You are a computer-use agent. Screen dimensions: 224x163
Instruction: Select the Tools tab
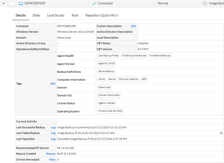click(75, 15)
